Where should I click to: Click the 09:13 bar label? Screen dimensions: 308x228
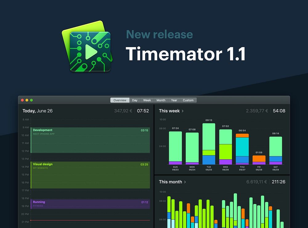[209, 120]
